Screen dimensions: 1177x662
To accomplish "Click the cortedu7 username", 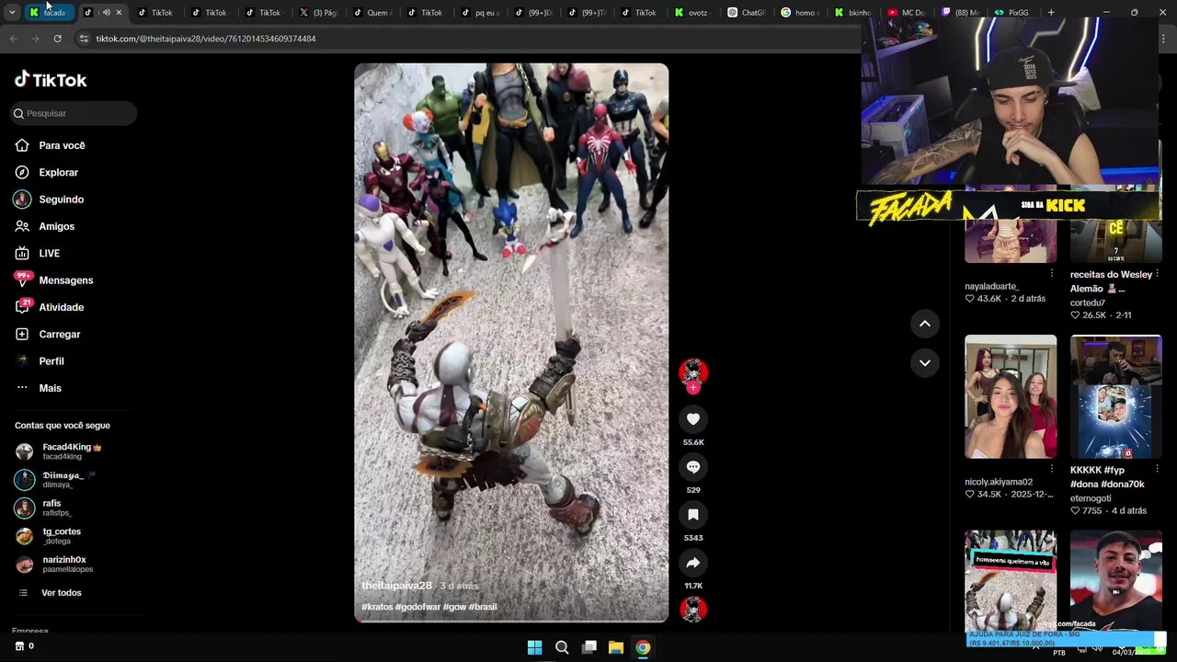I will point(1087,302).
